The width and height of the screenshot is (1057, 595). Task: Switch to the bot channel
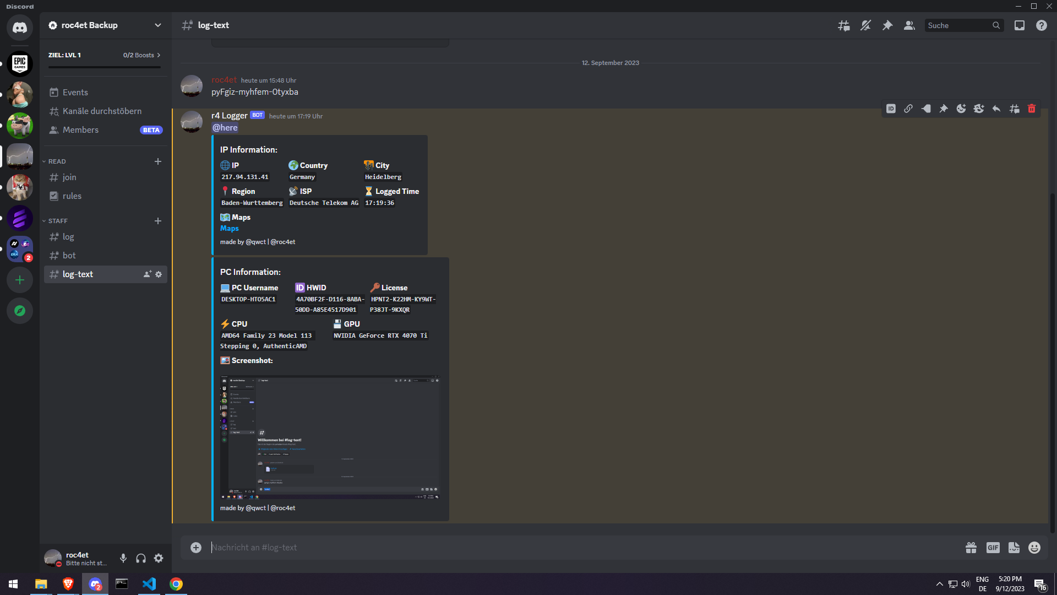point(69,256)
